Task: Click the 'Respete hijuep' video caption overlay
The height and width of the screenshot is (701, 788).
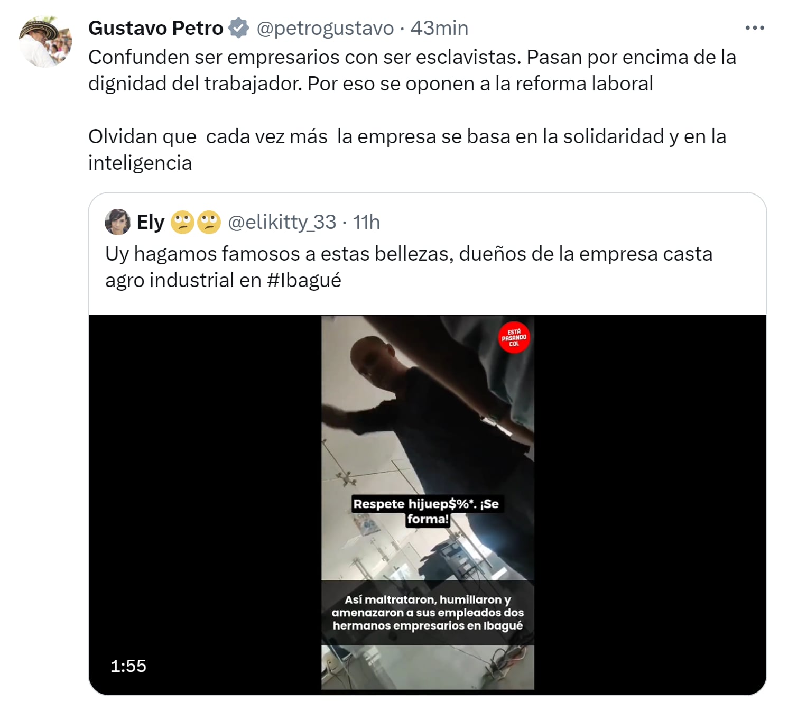Action: pyautogui.click(x=426, y=511)
